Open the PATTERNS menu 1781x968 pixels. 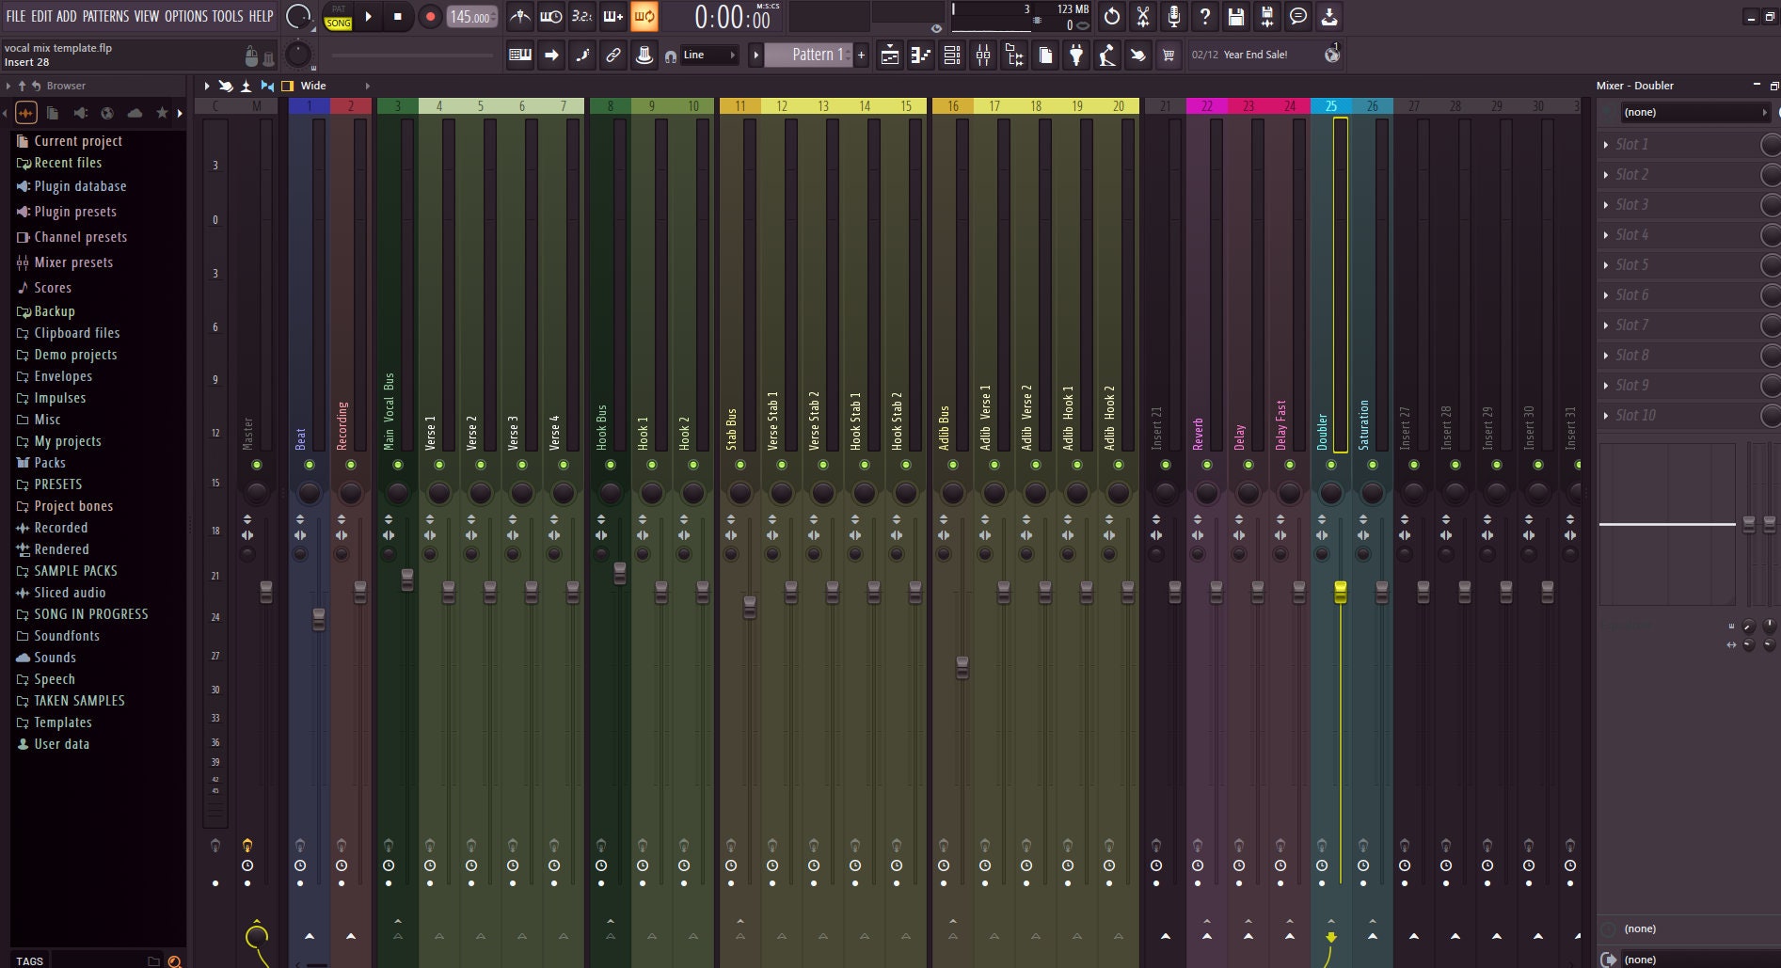[106, 16]
